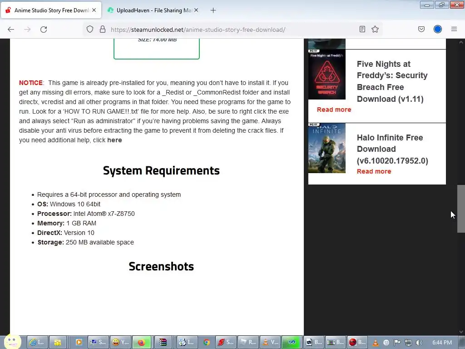Open the Halo Infinite cover thumbnail
Screen dimensions: 465x349
coord(327,148)
